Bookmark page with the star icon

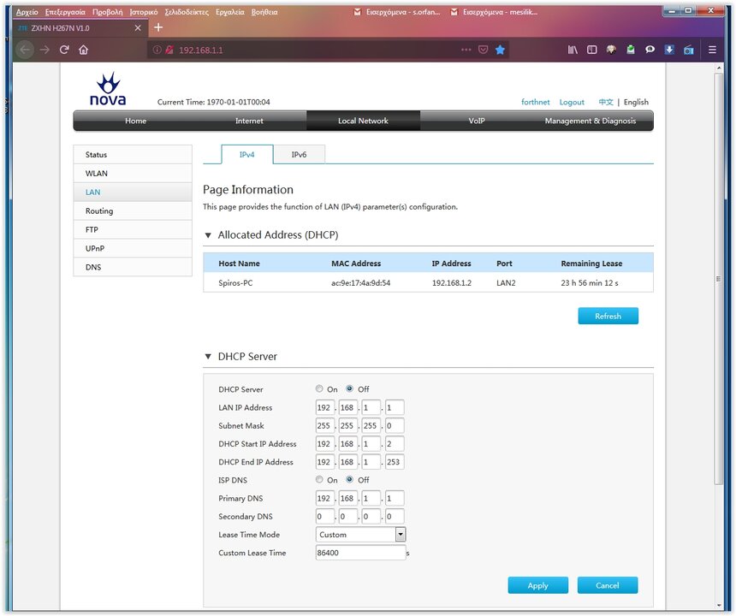[x=500, y=50]
